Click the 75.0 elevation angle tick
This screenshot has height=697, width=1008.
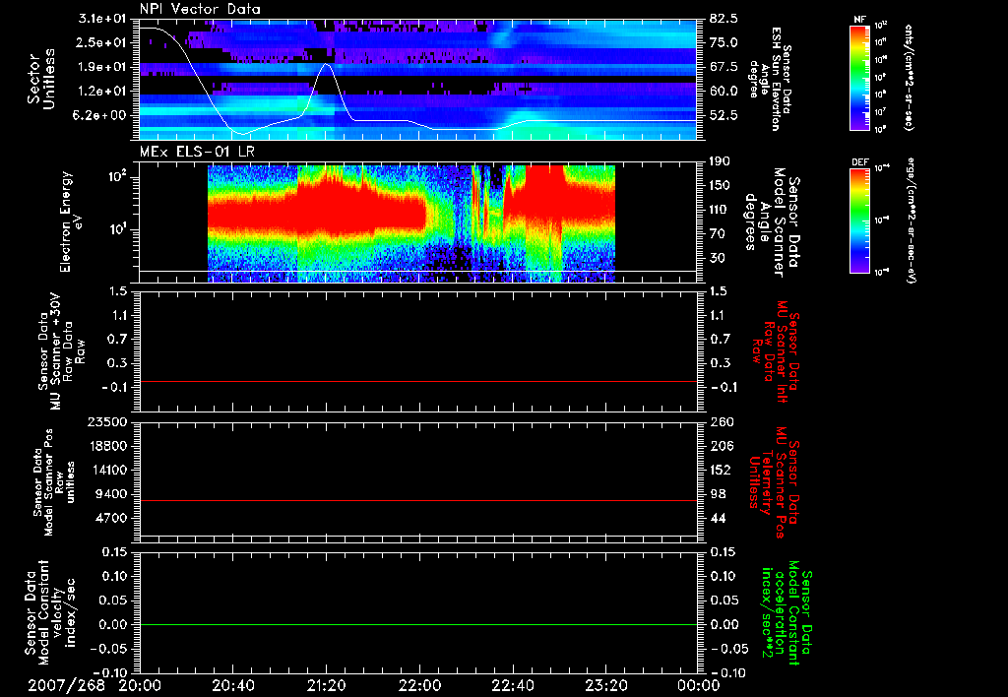[724, 42]
